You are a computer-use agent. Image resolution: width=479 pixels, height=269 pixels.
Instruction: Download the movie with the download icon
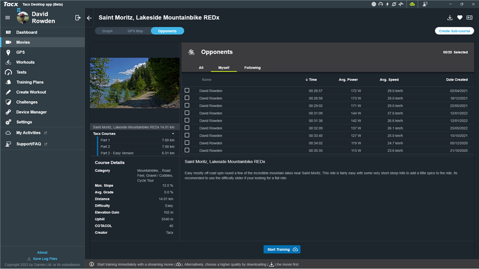[450, 18]
